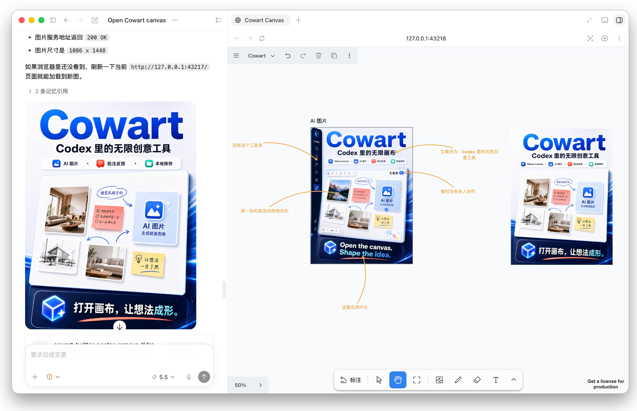Screen dimensions: 637x411
Task: Click the AI 图片 frame label
Action: (x=318, y=121)
